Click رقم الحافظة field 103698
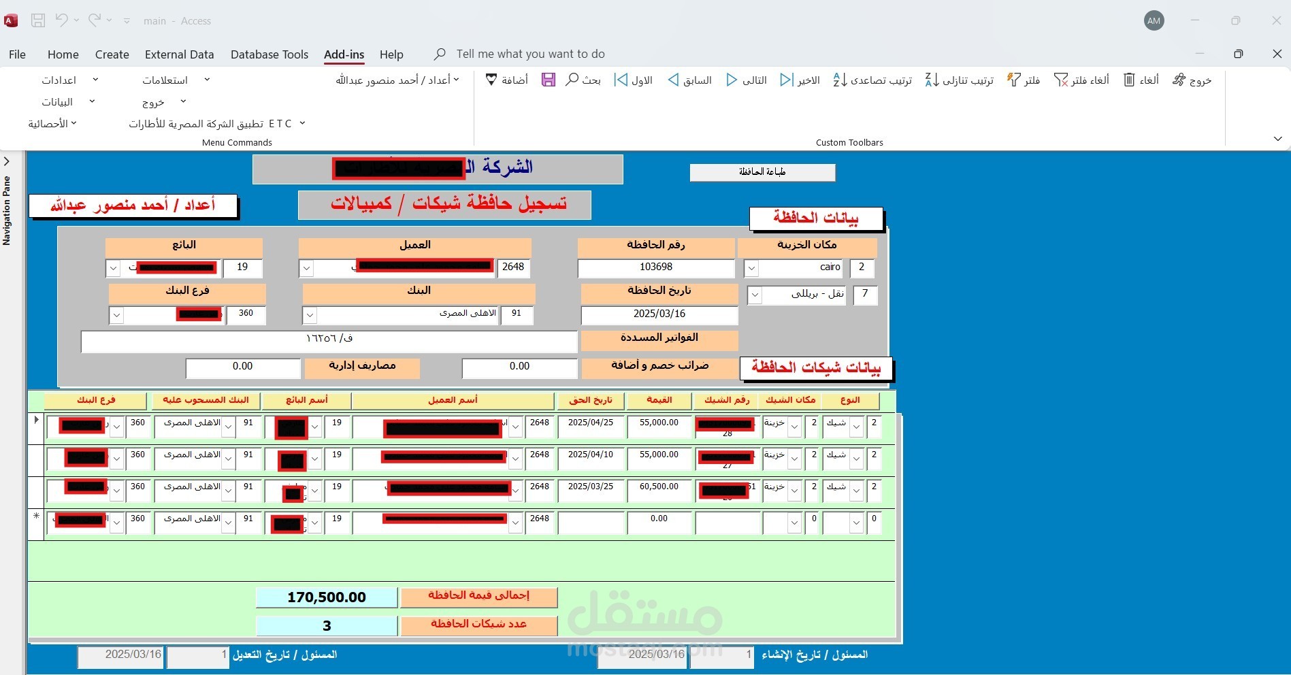The width and height of the screenshot is (1291, 675). (x=656, y=268)
